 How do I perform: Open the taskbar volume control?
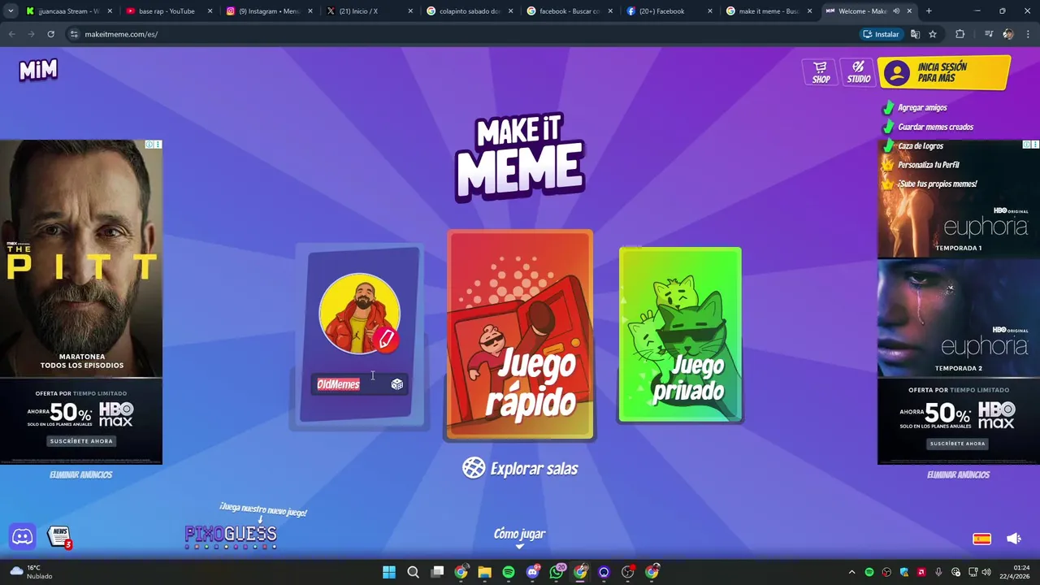click(986, 572)
